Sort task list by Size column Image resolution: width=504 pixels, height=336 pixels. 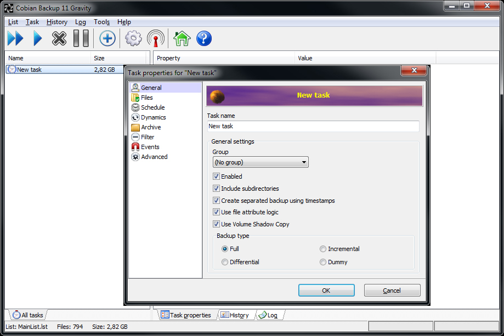118,58
